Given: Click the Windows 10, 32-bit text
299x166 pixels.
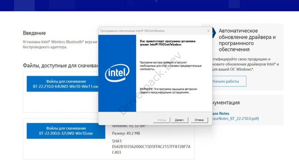Looking at the screenshot, I should tap(129, 126).
